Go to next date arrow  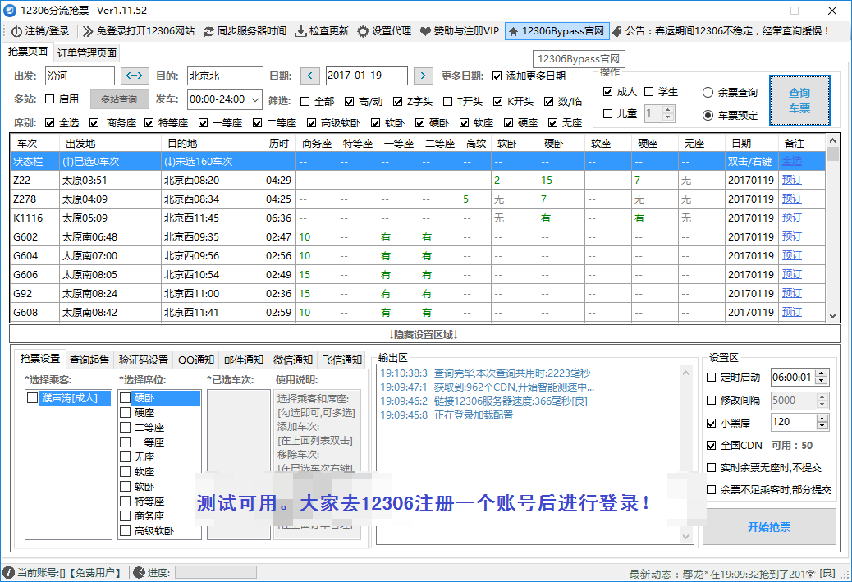click(x=423, y=76)
